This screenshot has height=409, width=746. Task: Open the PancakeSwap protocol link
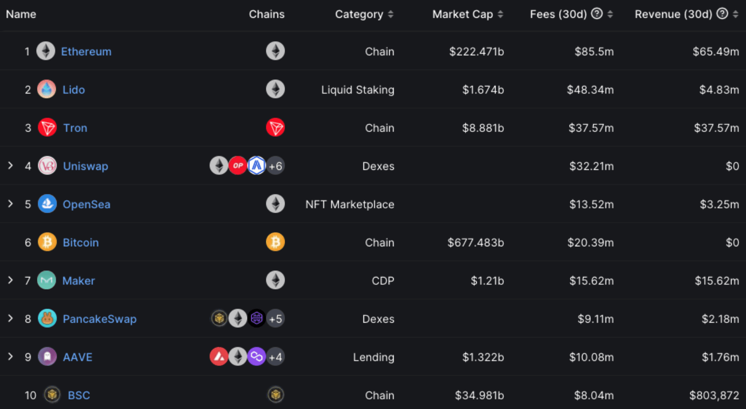tap(99, 319)
